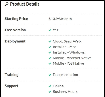Viewport: 105px width, 97px height.
Task: Click the Business Hours text
Action: (x=65, y=92)
